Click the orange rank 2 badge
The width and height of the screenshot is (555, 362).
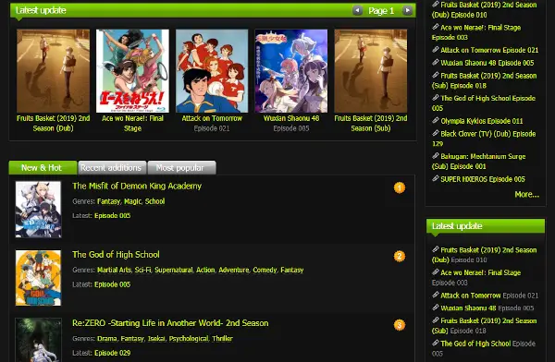point(400,257)
